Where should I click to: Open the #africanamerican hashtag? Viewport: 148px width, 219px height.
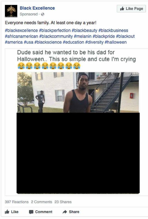point(22,36)
